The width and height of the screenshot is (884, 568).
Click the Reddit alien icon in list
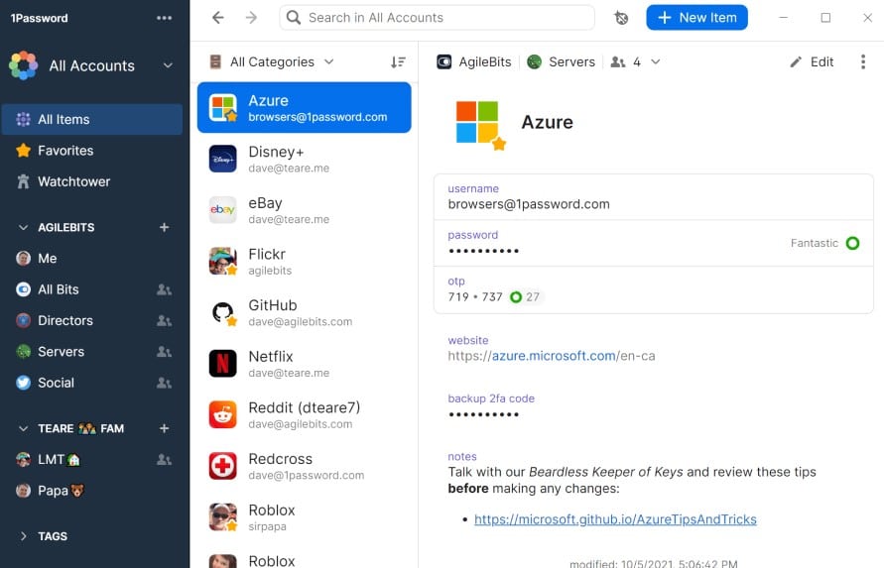222,414
